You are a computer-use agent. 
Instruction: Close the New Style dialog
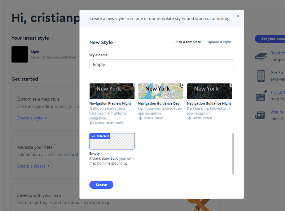point(238,16)
